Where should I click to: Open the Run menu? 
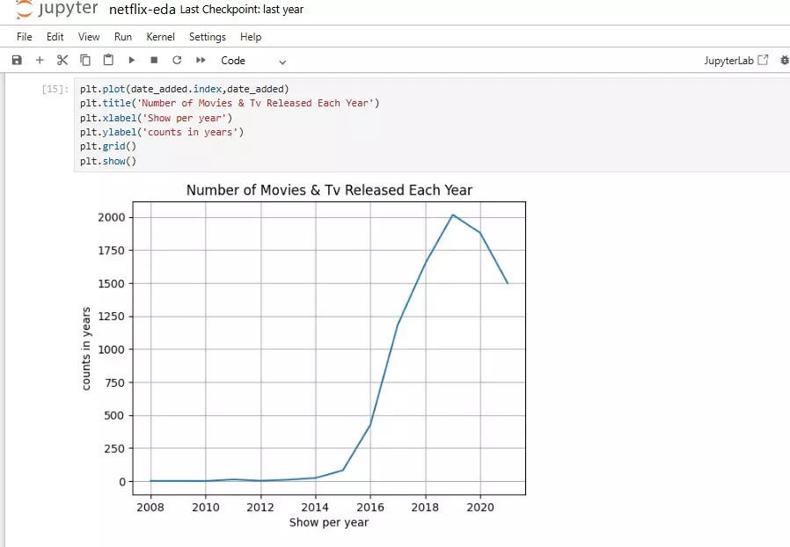(x=122, y=37)
